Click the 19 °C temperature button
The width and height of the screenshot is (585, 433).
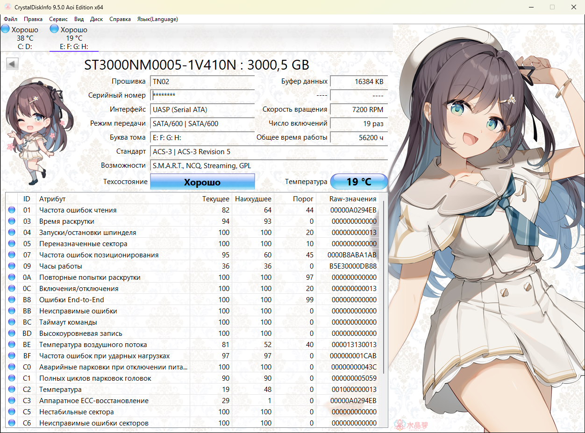[x=358, y=182]
